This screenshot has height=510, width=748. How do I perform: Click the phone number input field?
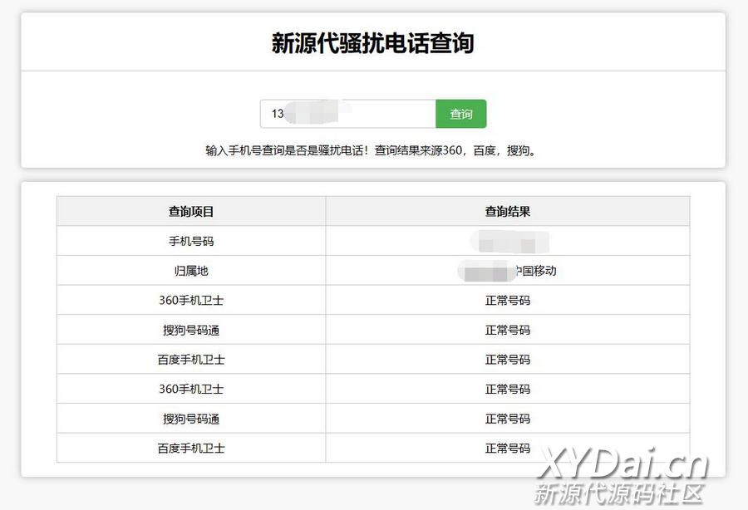pos(347,114)
